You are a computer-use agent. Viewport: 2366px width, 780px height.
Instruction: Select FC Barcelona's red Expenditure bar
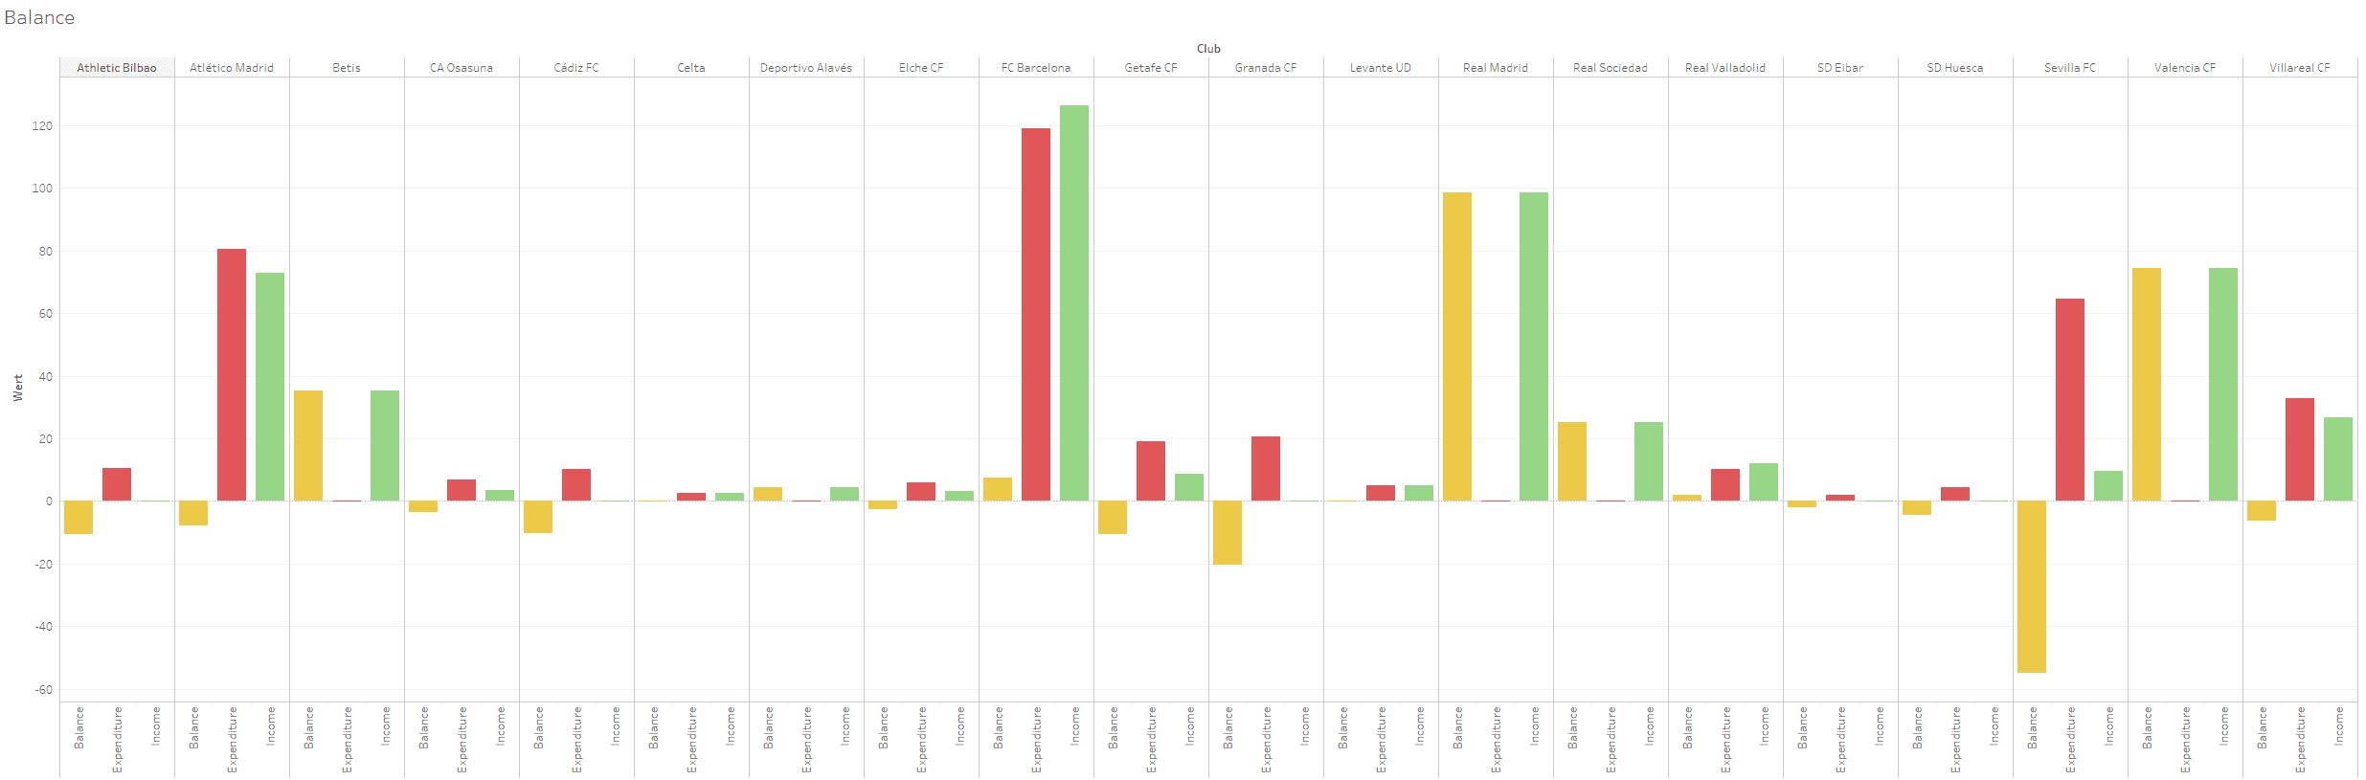click(x=1036, y=315)
